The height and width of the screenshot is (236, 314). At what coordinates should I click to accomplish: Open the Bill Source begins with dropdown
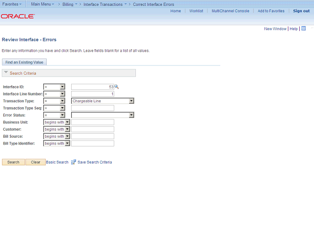pyautogui.click(x=57, y=136)
